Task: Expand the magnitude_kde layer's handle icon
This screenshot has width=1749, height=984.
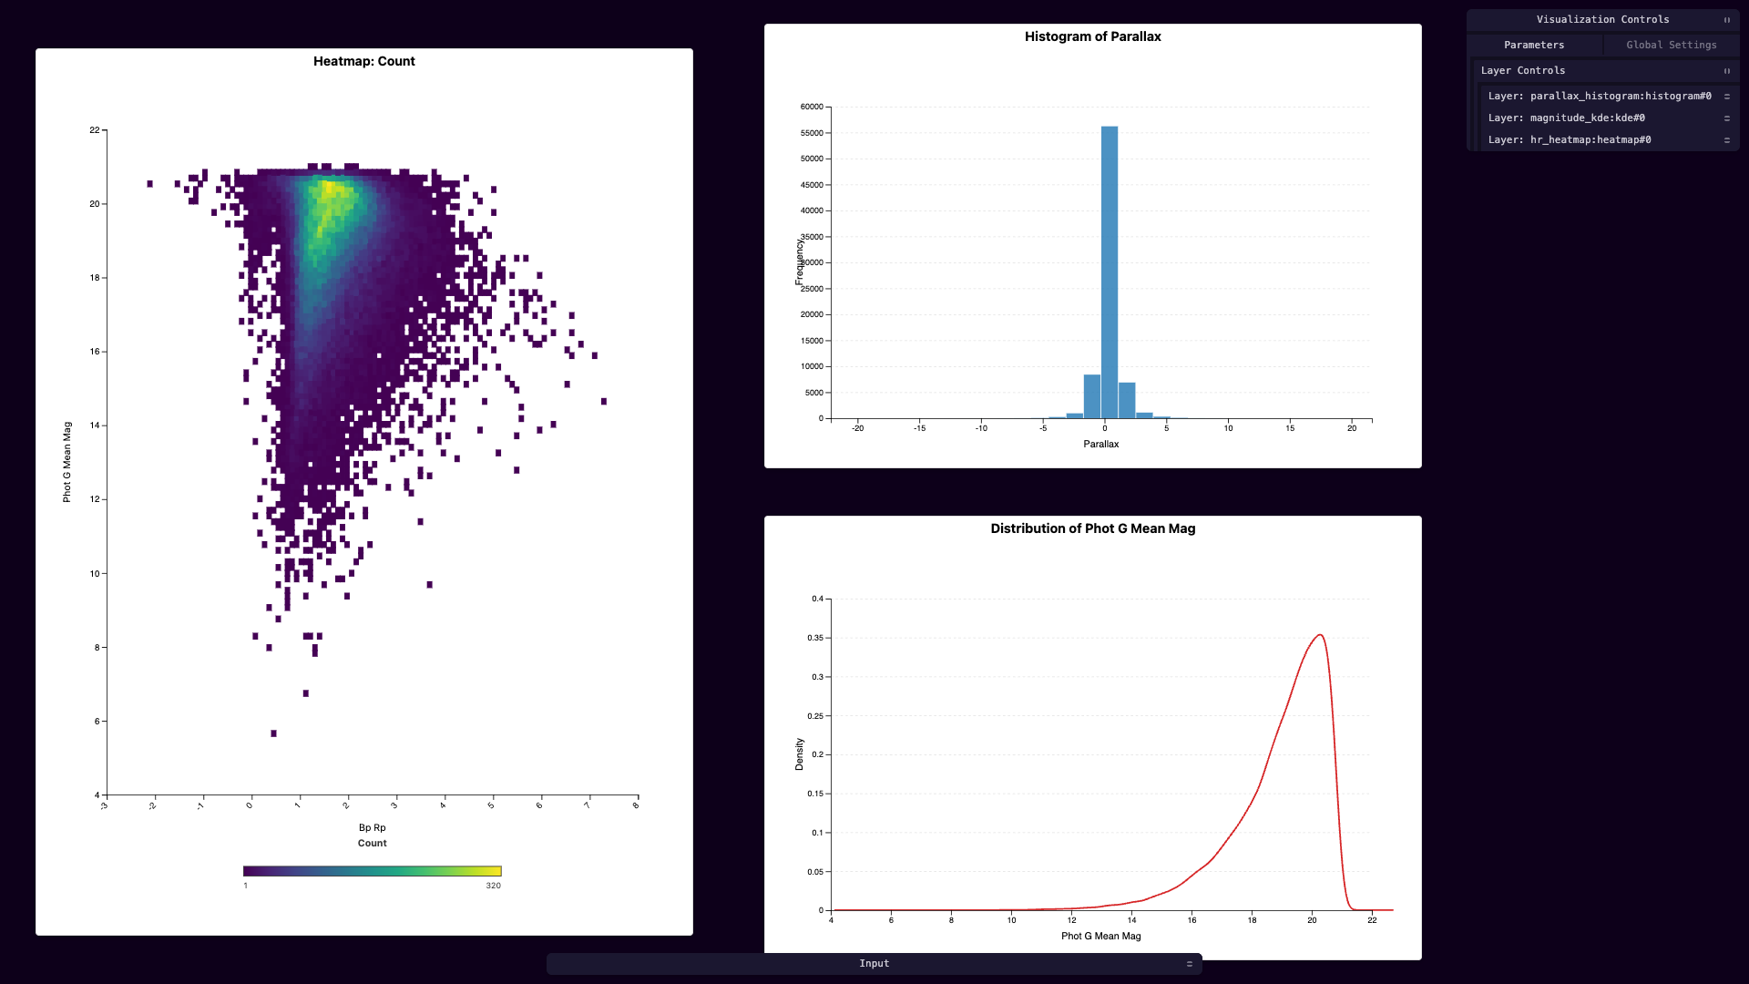Action: (x=1726, y=118)
